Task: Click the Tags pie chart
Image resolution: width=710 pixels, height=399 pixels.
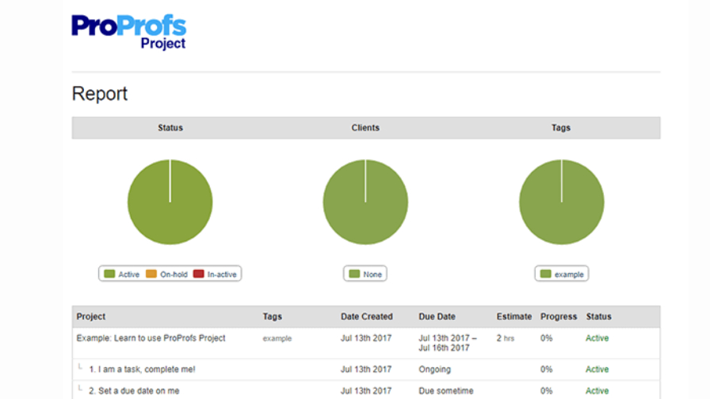Action: pos(562,202)
